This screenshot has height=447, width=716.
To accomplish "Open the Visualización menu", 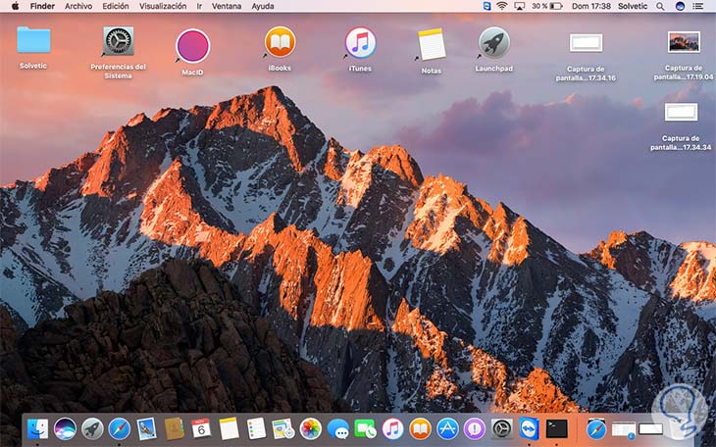I will point(163,6).
